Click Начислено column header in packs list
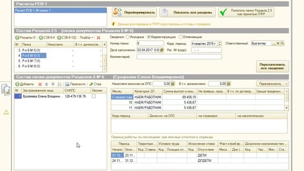This screenshot has width=304, height=171. [60, 45]
